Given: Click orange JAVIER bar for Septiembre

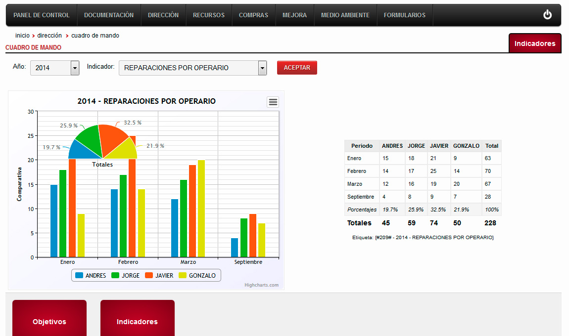Looking at the screenshot, I should click(252, 235).
